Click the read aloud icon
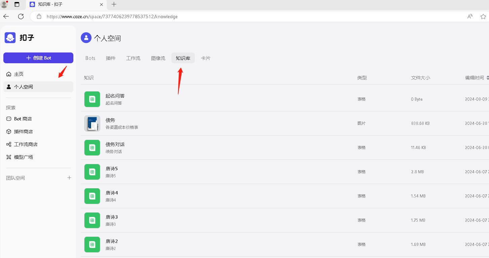 pos(470,16)
